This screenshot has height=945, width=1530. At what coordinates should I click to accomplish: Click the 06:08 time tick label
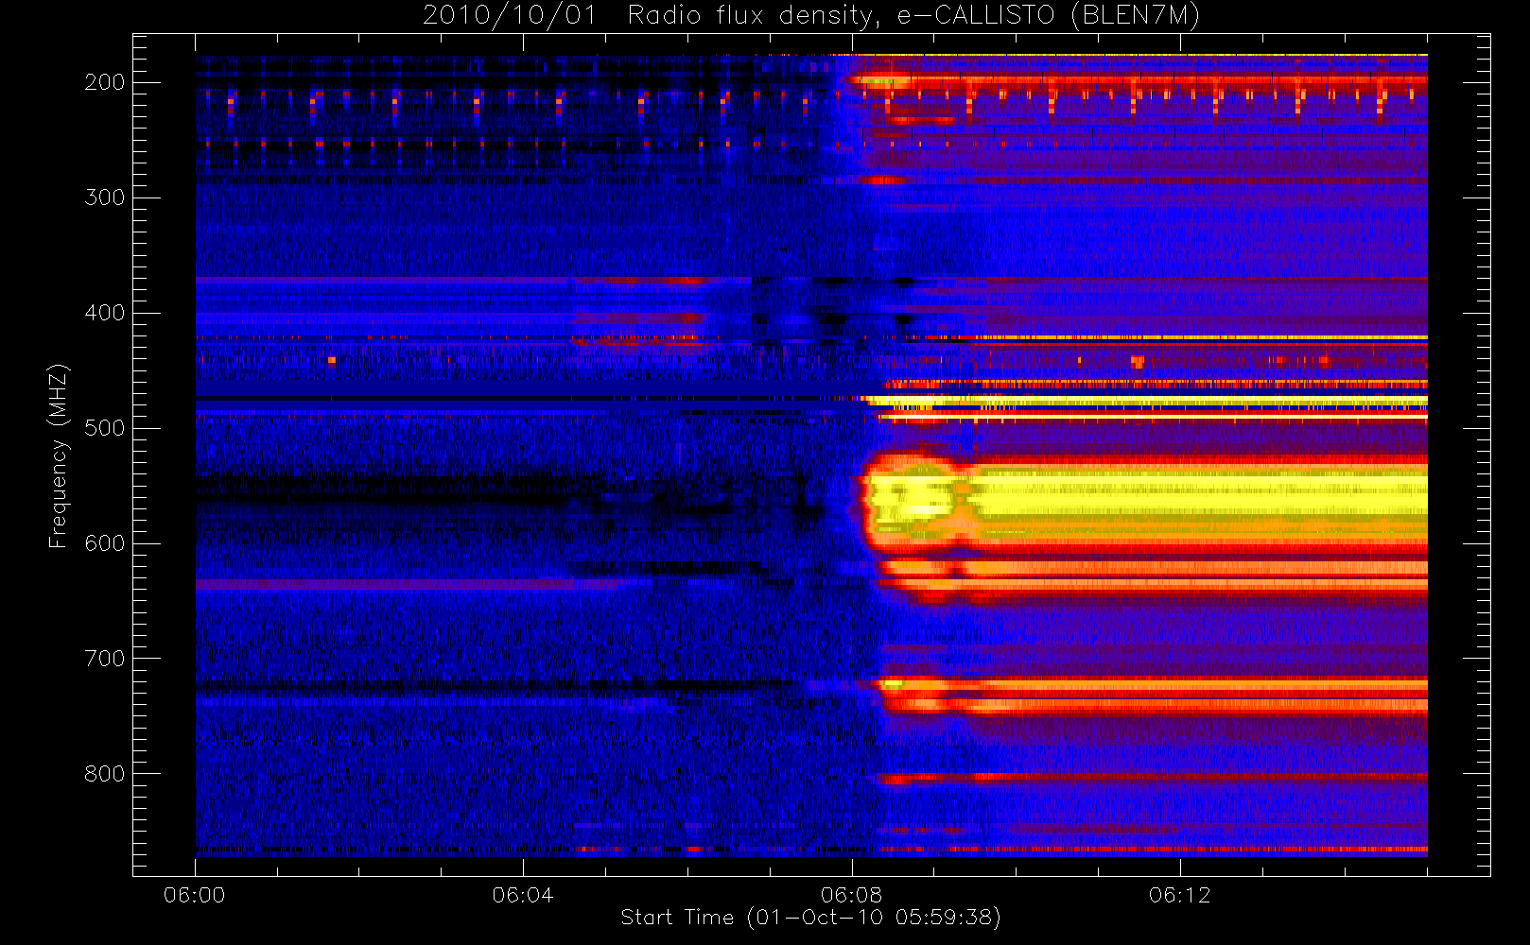851,895
